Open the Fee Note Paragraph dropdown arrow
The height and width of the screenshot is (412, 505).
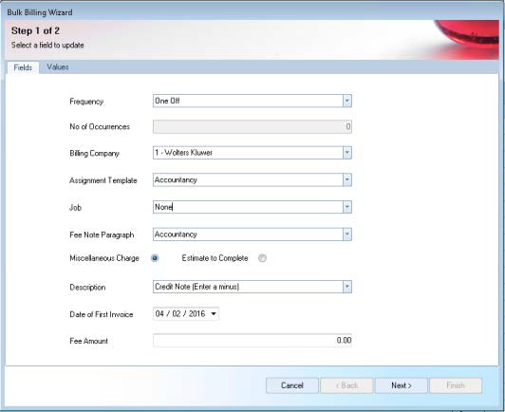point(346,234)
